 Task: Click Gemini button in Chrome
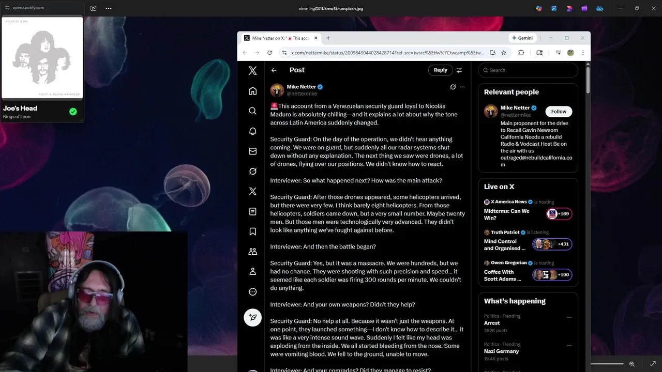click(522, 38)
